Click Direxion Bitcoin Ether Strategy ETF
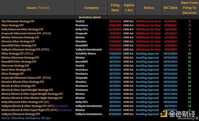 coord(23,82)
